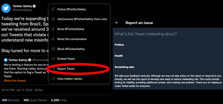Click the mute conversation speaker icon

pos(53,39)
